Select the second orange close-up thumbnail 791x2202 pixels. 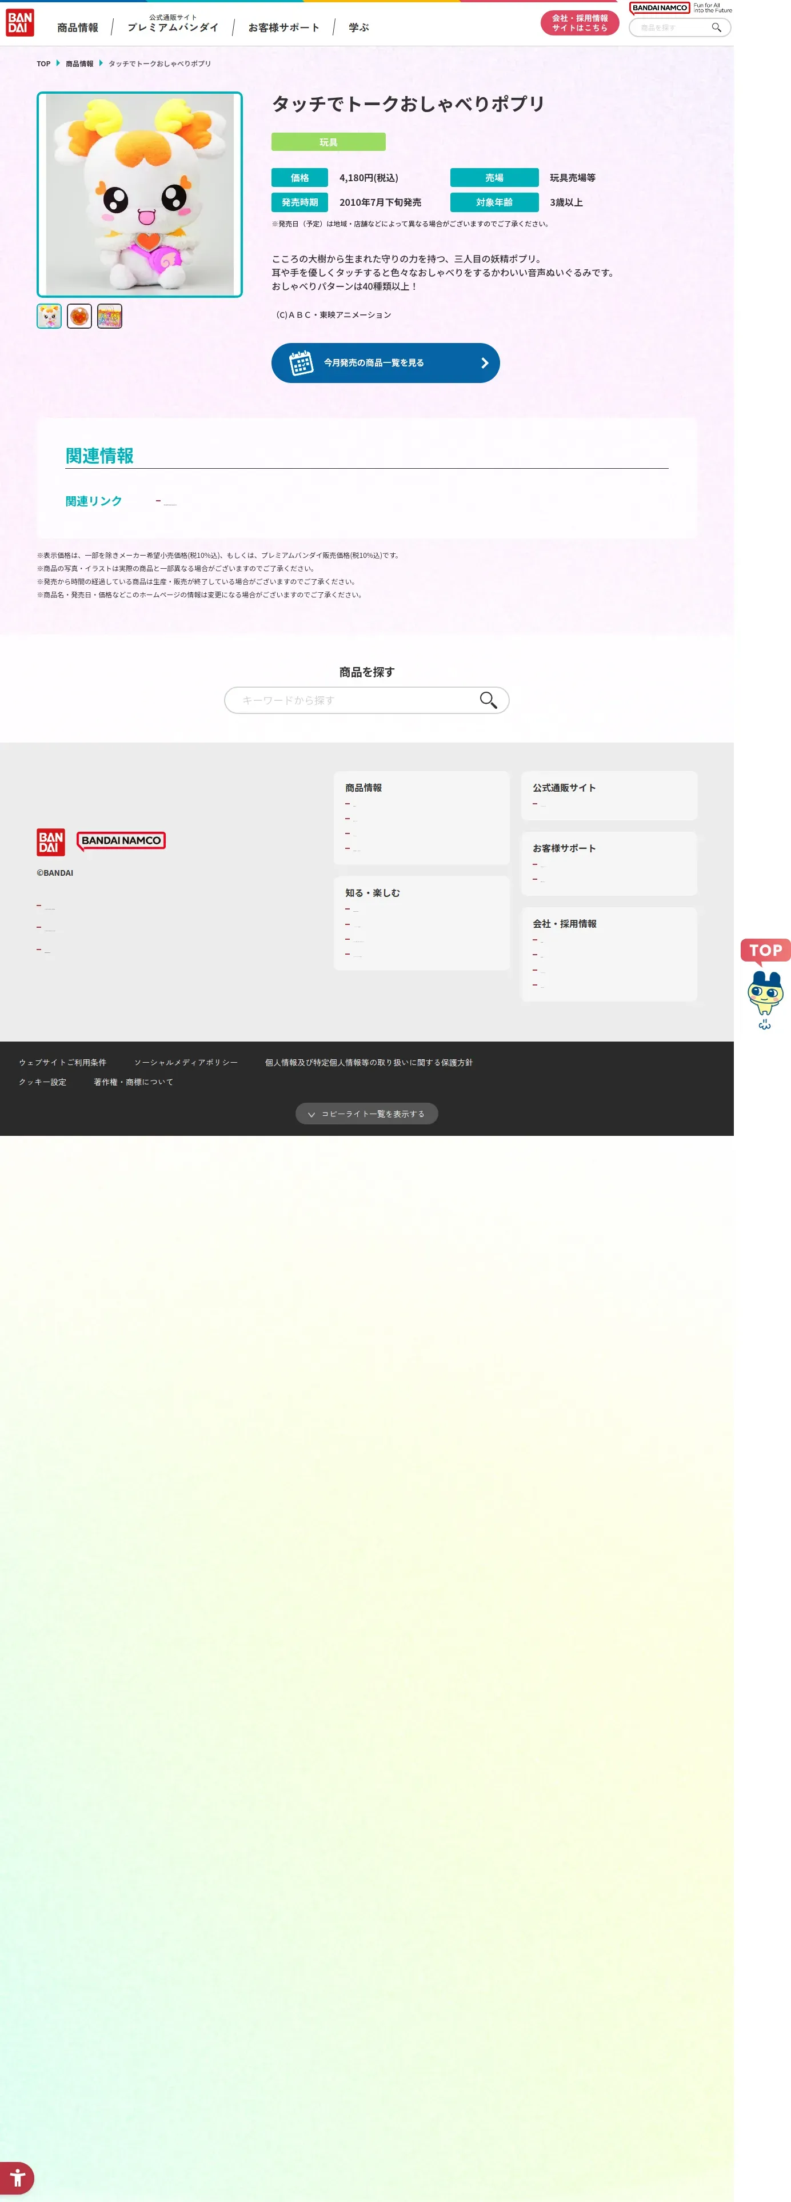coord(79,316)
